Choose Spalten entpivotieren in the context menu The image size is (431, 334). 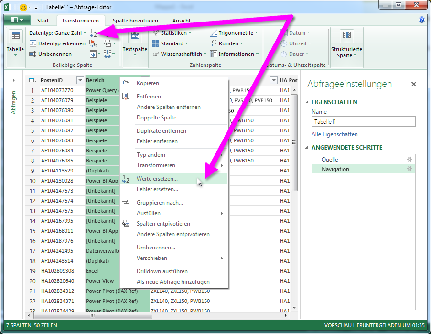point(174,224)
